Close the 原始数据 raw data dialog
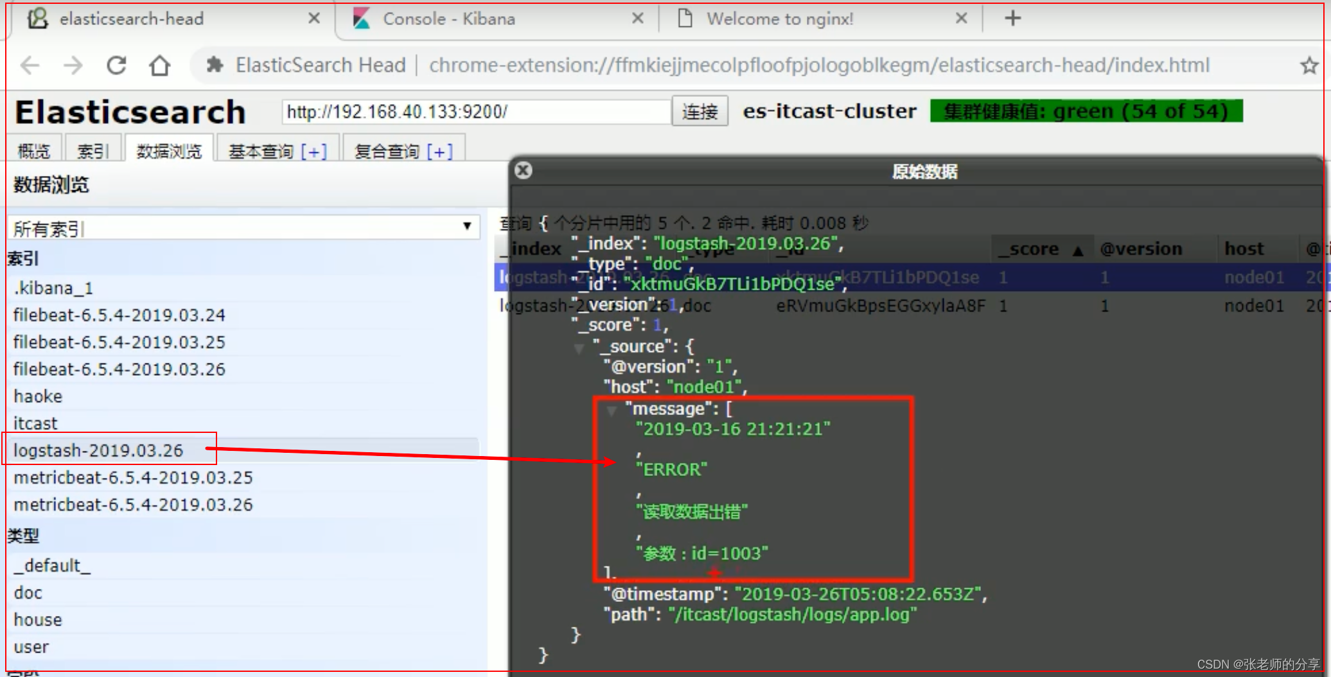The height and width of the screenshot is (677, 1331). click(524, 170)
